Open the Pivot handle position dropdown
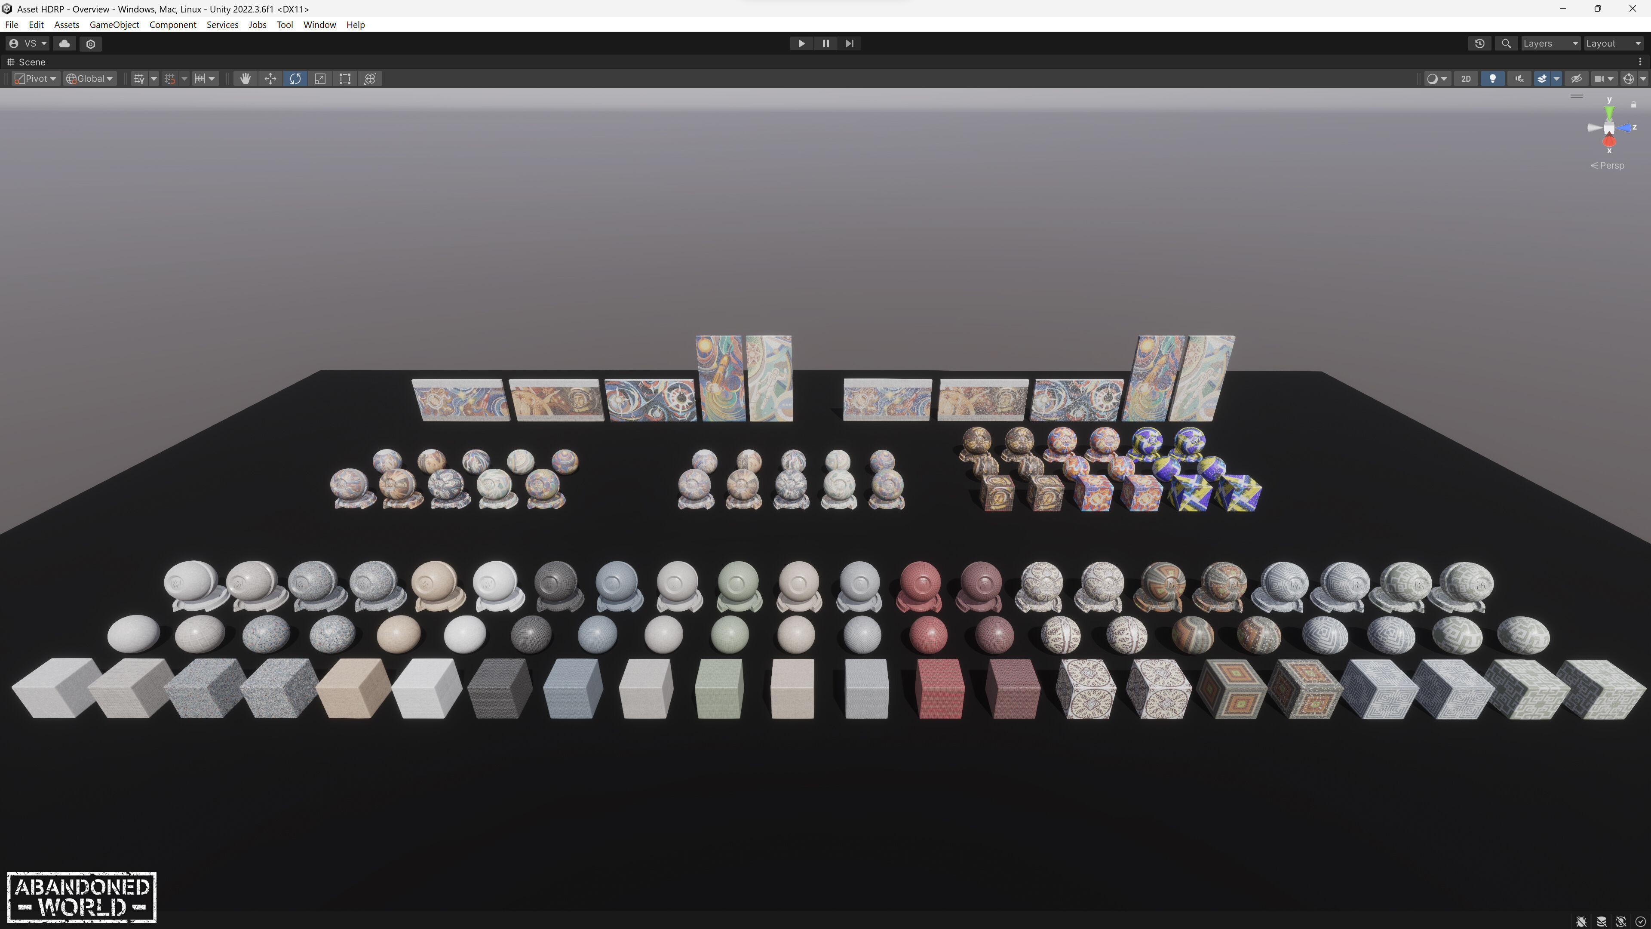The height and width of the screenshot is (929, 1651). [36, 78]
